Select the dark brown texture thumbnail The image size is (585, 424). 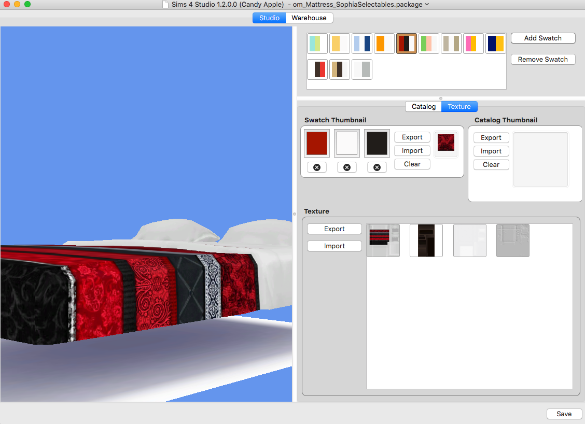426,241
